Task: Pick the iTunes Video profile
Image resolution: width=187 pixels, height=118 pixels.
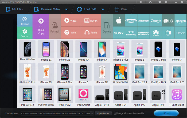Action: (x=177, y=96)
